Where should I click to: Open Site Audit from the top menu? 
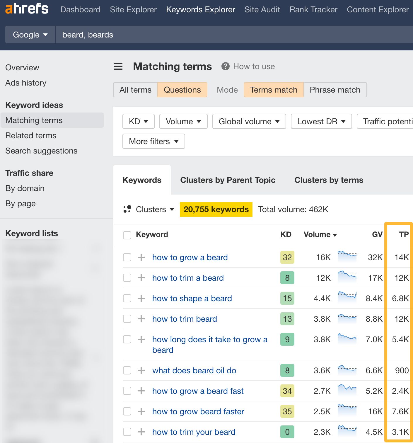click(x=262, y=9)
